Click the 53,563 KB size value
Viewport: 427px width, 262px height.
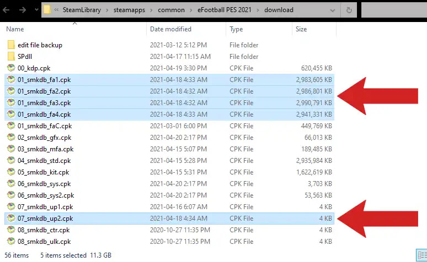[x=318, y=195]
